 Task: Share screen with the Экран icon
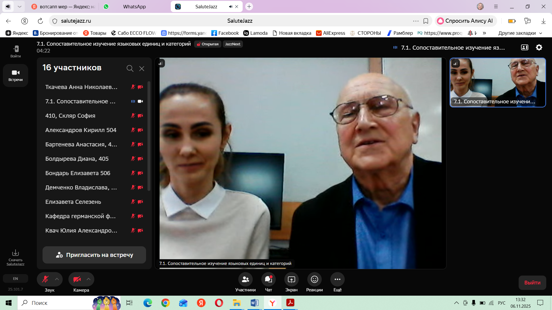click(291, 279)
